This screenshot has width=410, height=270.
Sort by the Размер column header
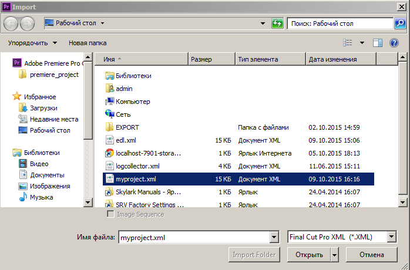point(212,59)
